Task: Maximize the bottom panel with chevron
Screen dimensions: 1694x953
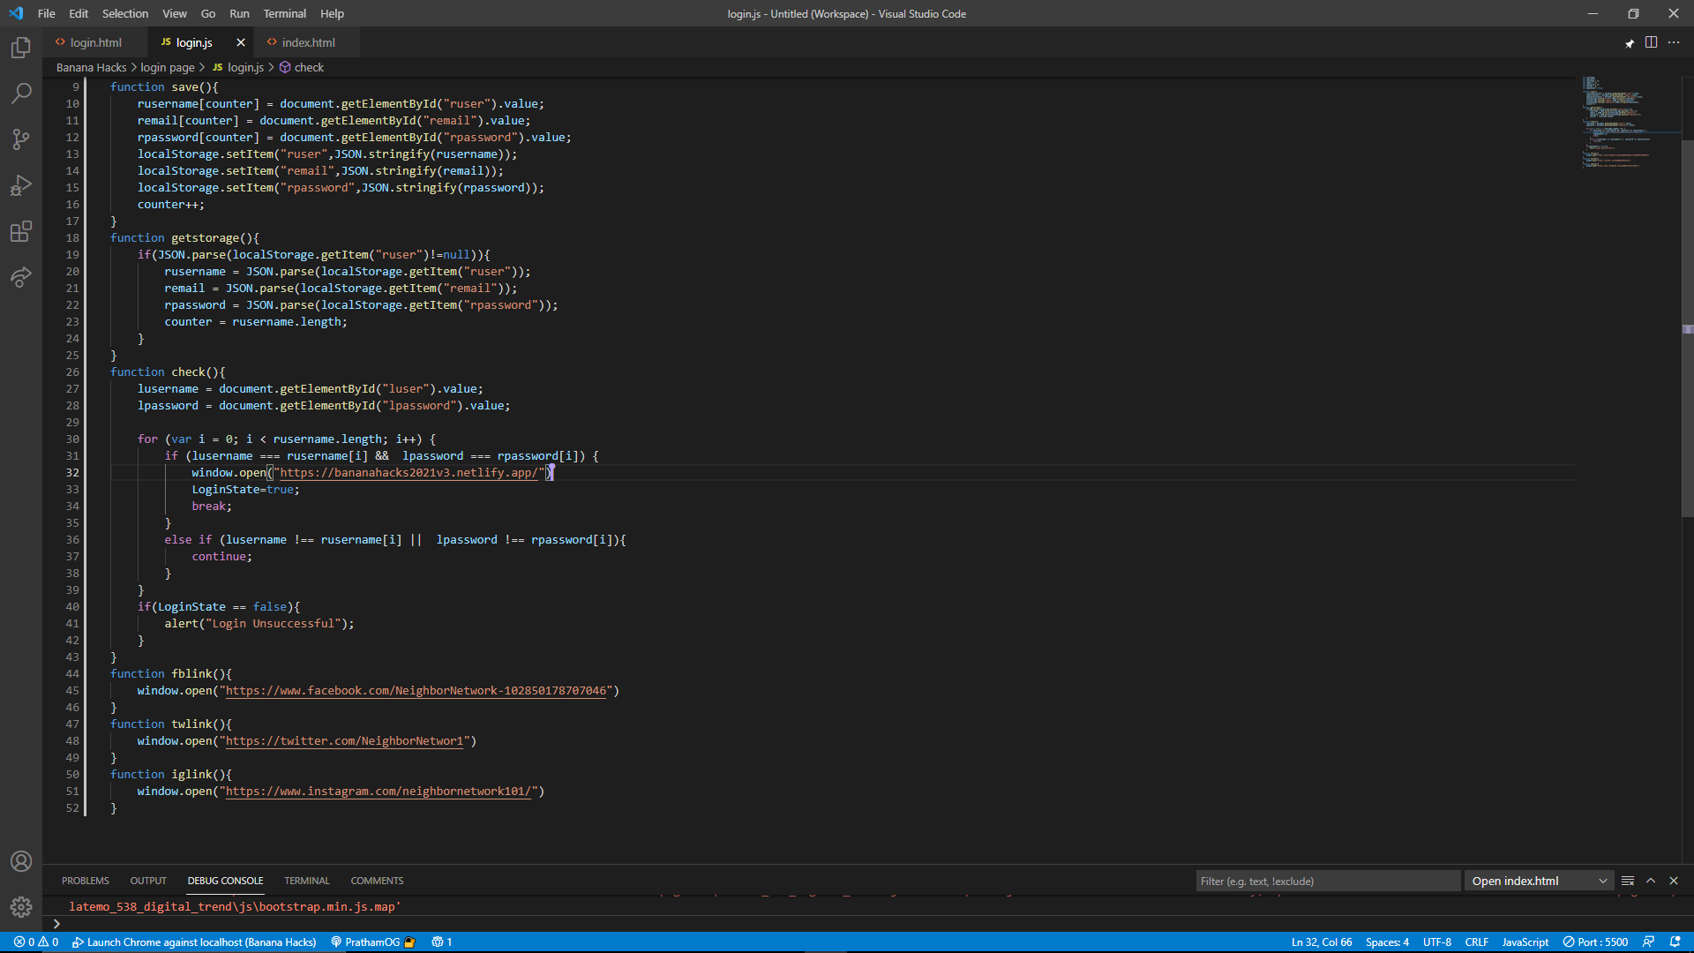Action: pos(1651,881)
